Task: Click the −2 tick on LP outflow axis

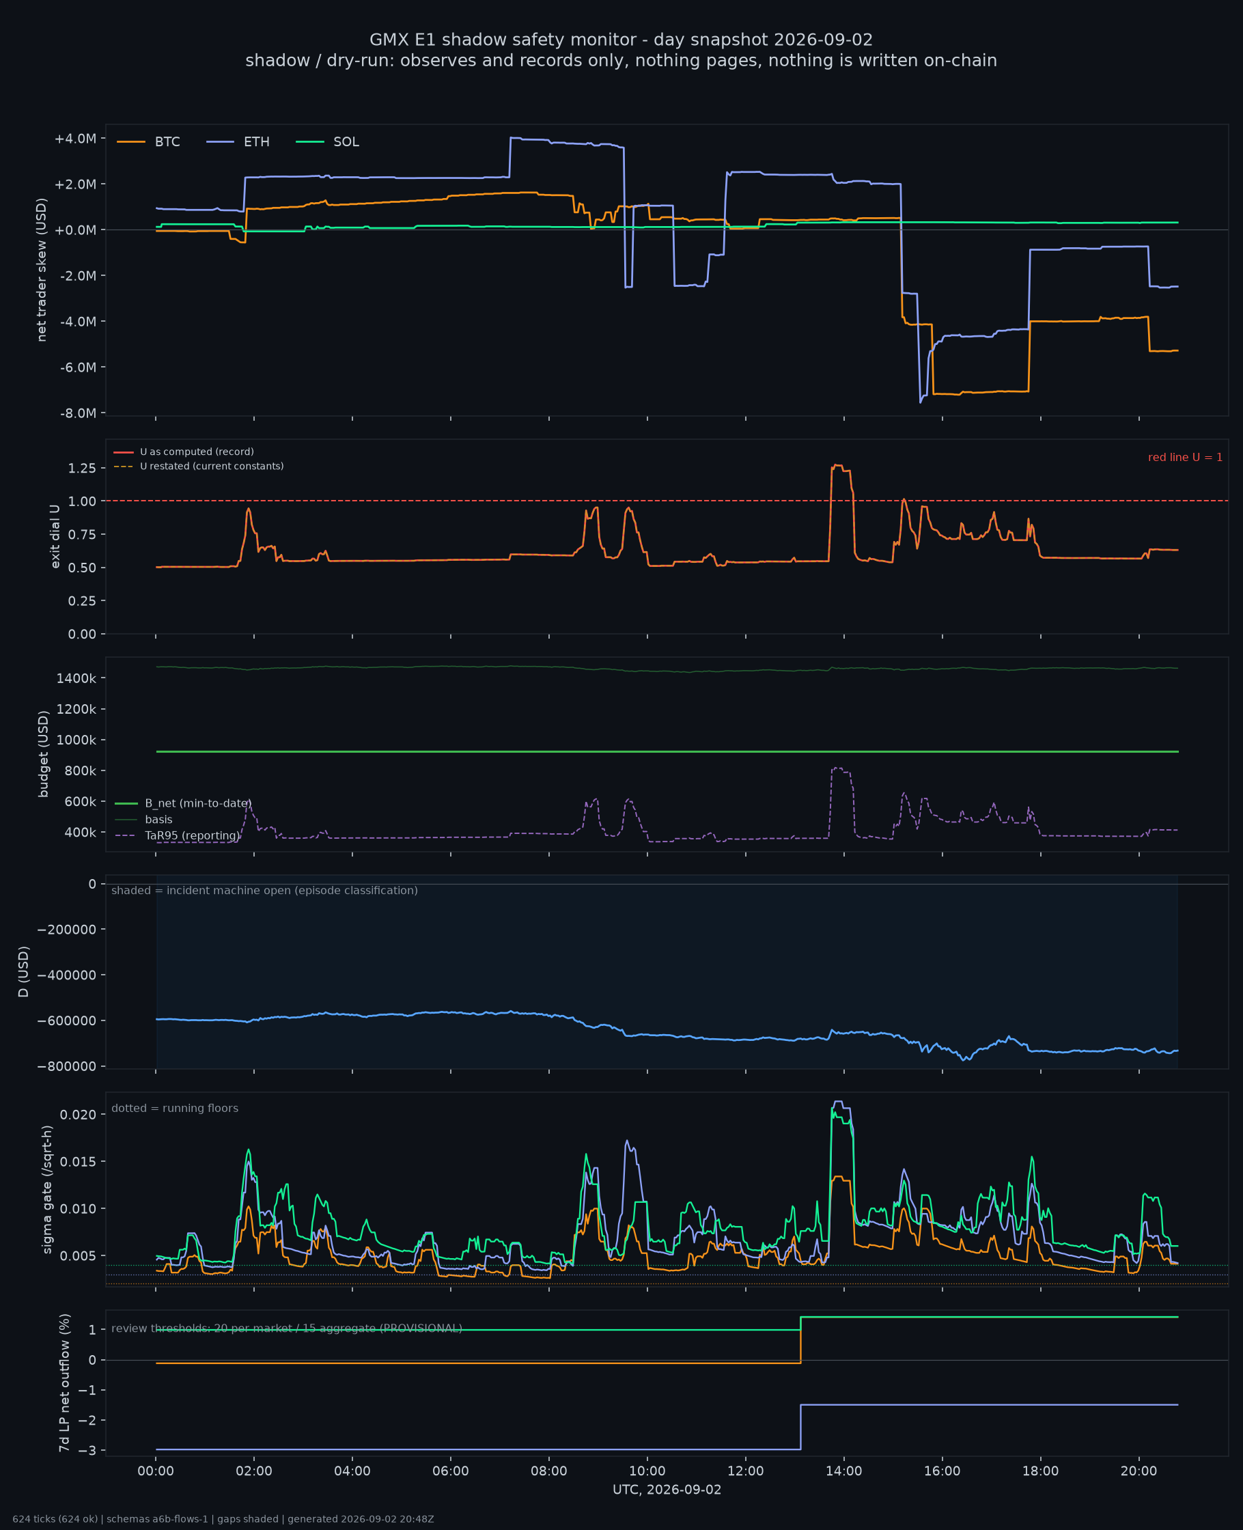Action: (87, 1421)
